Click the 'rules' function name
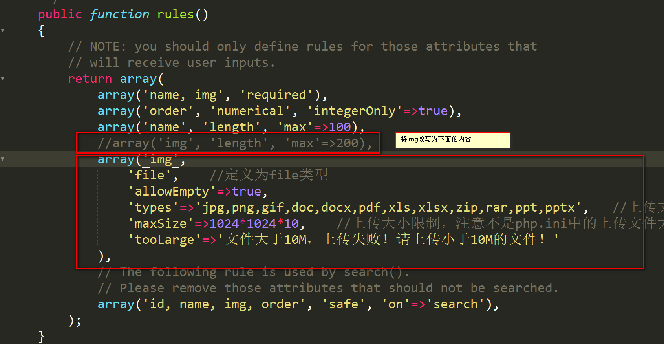 point(176,15)
